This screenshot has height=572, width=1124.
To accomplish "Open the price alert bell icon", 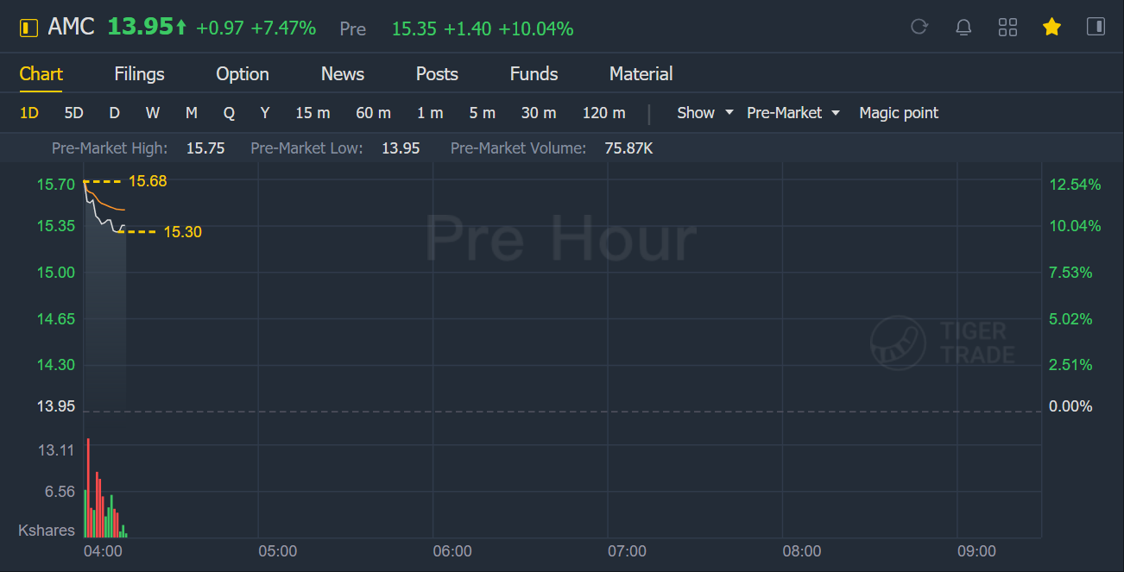I will [963, 28].
